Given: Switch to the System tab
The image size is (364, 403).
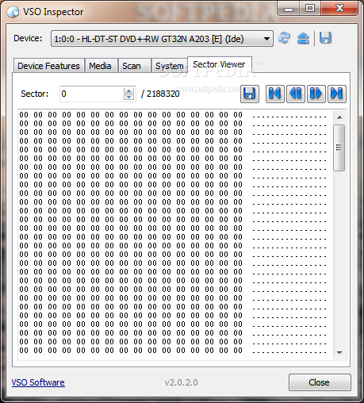Looking at the screenshot, I should 170,66.
